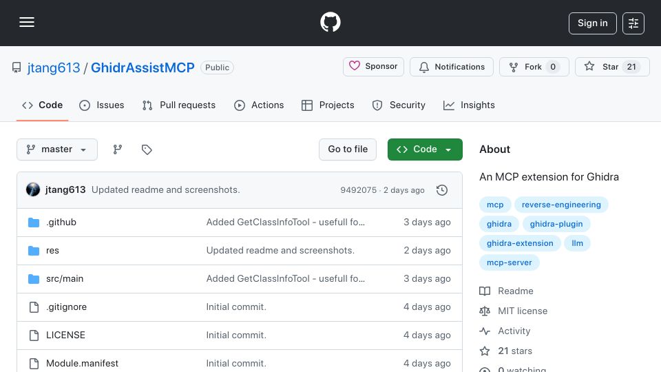Click the .gitignore file icon
This screenshot has width=661, height=372.
(34, 307)
